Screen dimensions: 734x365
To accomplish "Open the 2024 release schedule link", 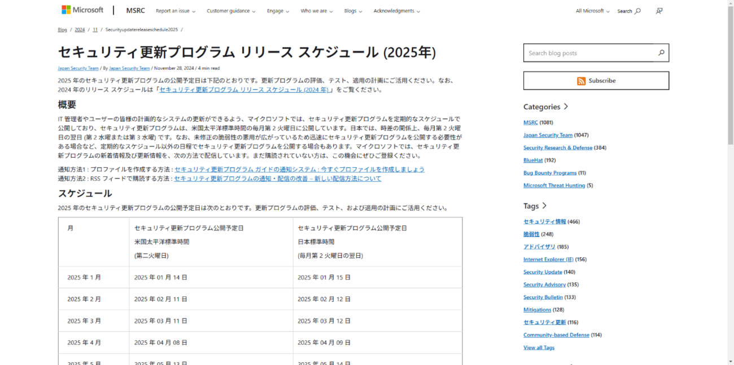I will click(244, 90).
